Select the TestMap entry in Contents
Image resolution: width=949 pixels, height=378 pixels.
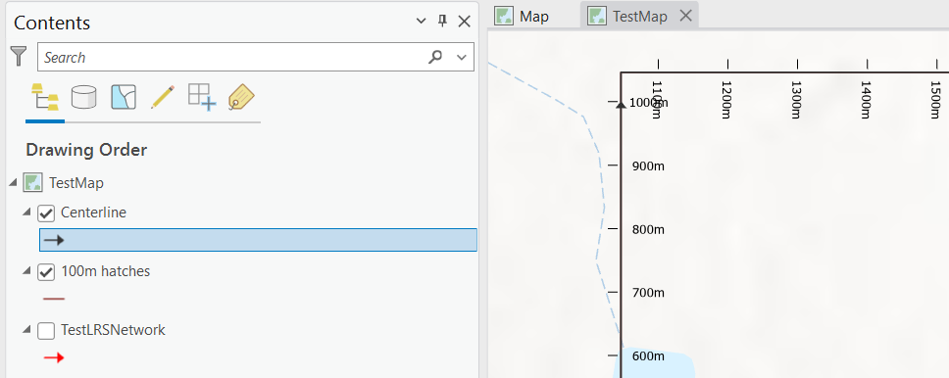76,183
